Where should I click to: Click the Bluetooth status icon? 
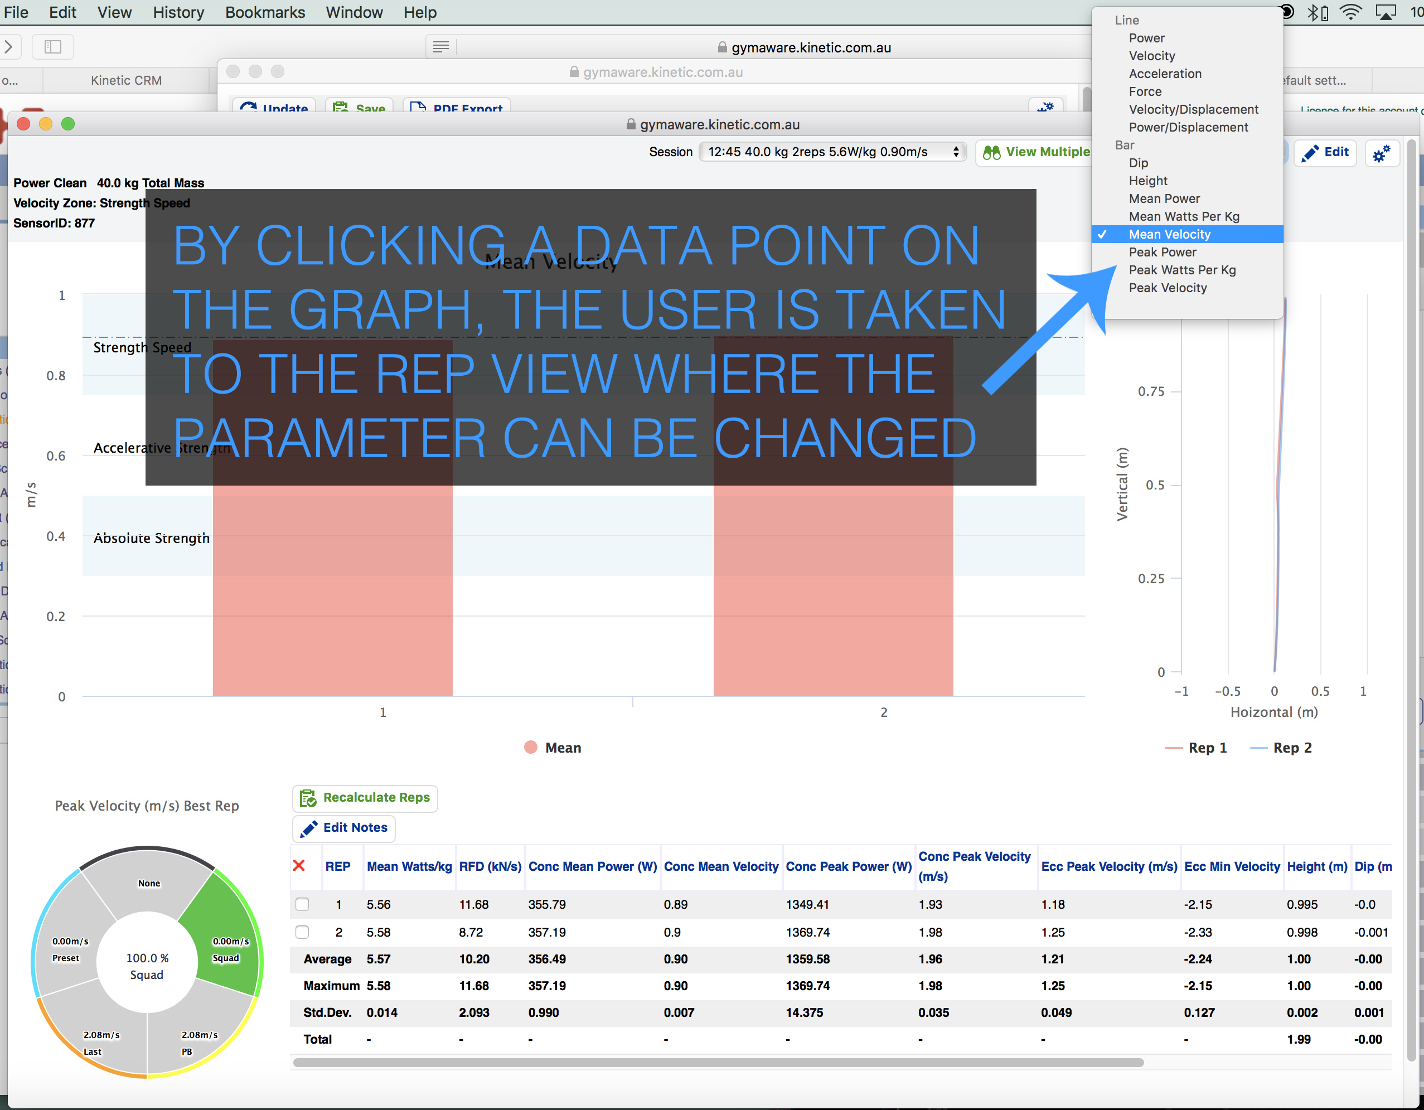click(x=1317, y=12)
